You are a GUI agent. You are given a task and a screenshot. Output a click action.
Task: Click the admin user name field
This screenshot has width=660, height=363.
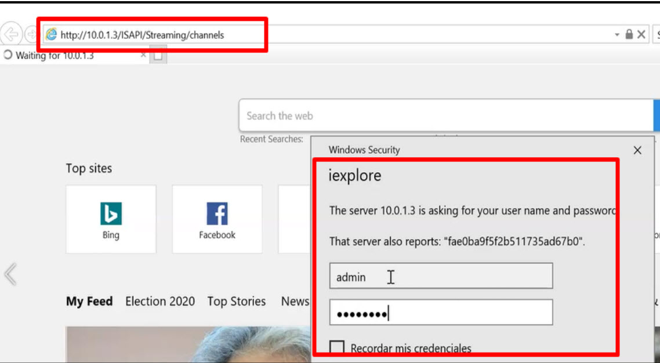pos(441,277)
